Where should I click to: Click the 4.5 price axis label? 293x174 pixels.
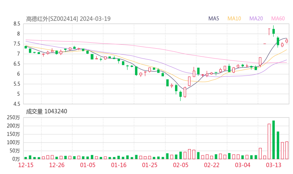[x=17, y=104]
